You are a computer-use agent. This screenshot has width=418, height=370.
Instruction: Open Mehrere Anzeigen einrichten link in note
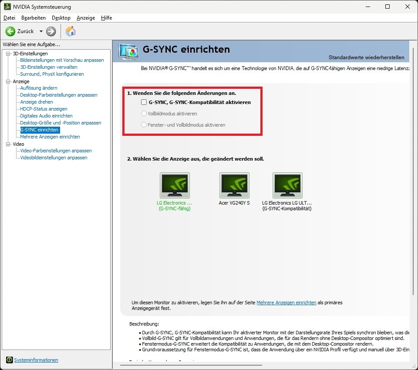point(287,303)
